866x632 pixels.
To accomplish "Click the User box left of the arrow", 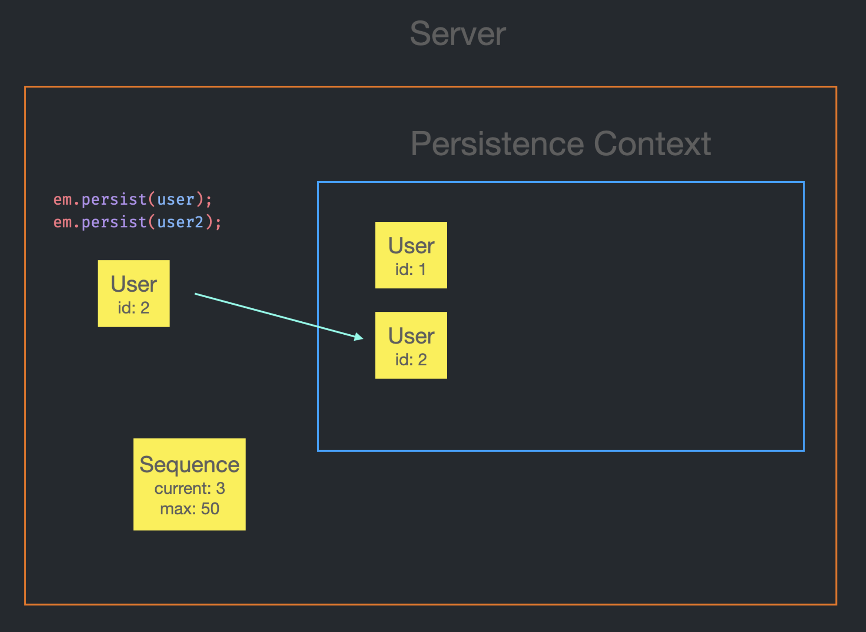I will click(133, 293).
